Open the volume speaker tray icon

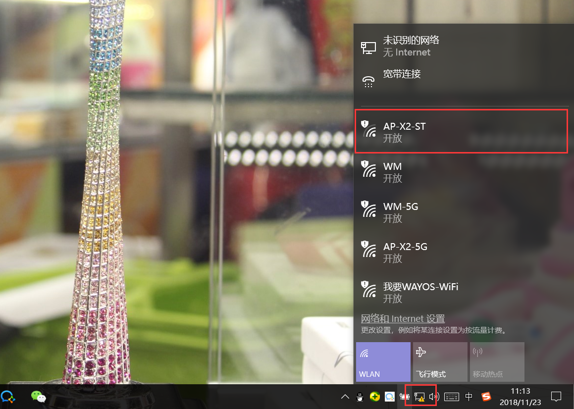click(434, 397)
